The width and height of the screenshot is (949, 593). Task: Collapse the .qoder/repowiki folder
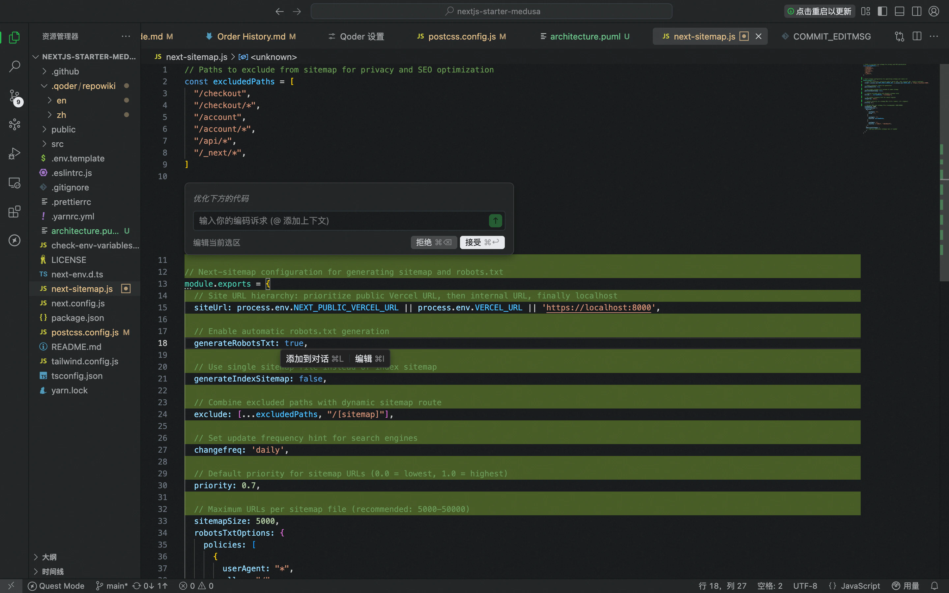(85, 86)
